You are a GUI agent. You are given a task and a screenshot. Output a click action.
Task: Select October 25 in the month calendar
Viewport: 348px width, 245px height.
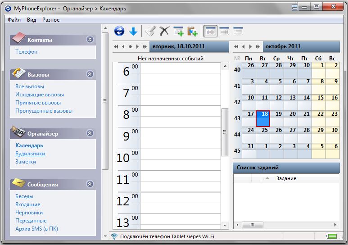[x=263, y=135]
